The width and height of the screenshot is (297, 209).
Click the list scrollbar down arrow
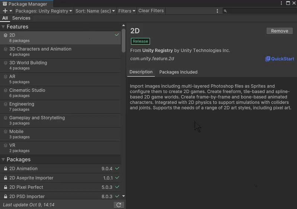tap(124, 196)
